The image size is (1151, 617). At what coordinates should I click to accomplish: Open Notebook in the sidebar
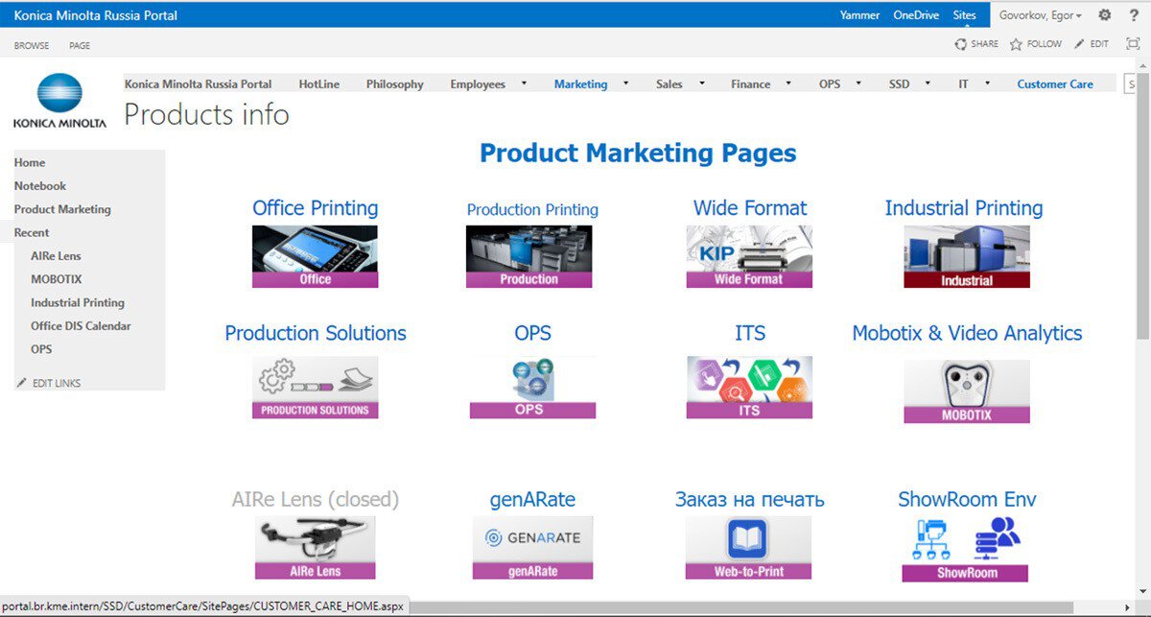click(40, 186)
